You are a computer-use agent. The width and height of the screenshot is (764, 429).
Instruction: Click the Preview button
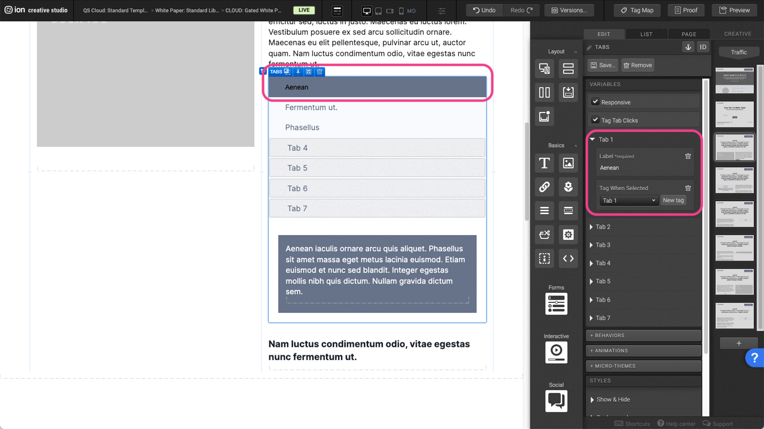(x=734, y=10)
